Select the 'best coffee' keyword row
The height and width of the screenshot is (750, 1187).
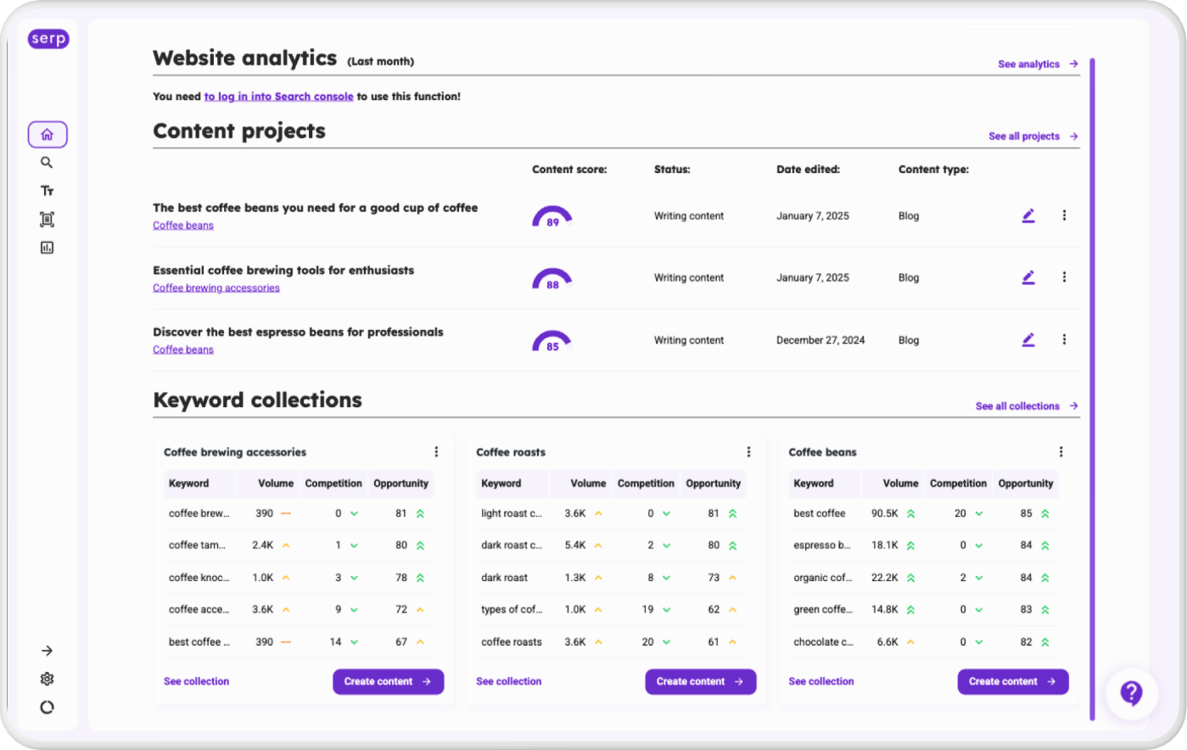(820, 513)
